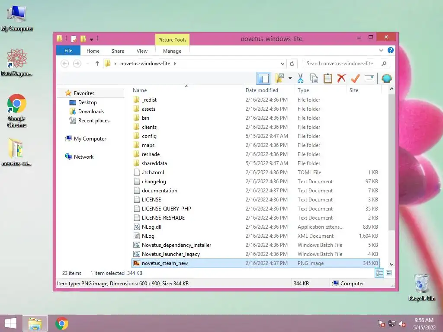This screenshot has height=332, width=443.
Task: Click the volume muted tray icon
Action: coord(402,324)
